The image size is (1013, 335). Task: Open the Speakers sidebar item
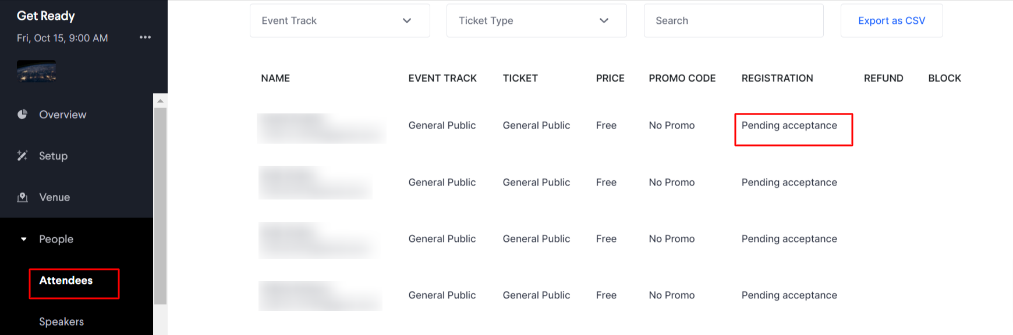[x=61, y=322]
